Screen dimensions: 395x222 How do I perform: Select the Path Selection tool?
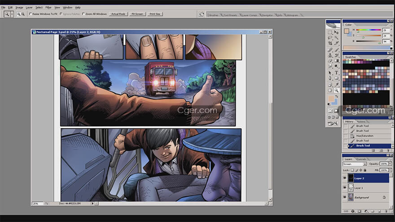coord(330,73)
